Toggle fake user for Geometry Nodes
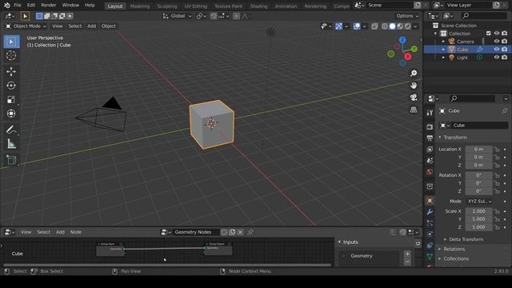The width and height of the screenshot is (512, 288). pos(224,232)
